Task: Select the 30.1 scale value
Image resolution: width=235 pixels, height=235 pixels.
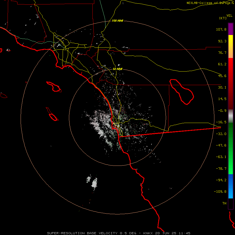Action: (x=222, y=87)
